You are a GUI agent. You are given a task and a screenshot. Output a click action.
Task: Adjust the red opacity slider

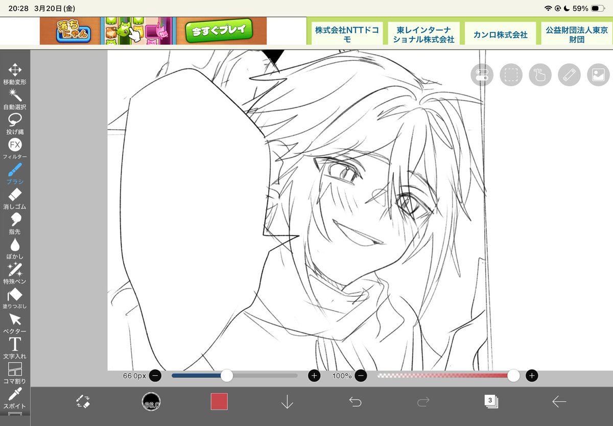(448, 376)
